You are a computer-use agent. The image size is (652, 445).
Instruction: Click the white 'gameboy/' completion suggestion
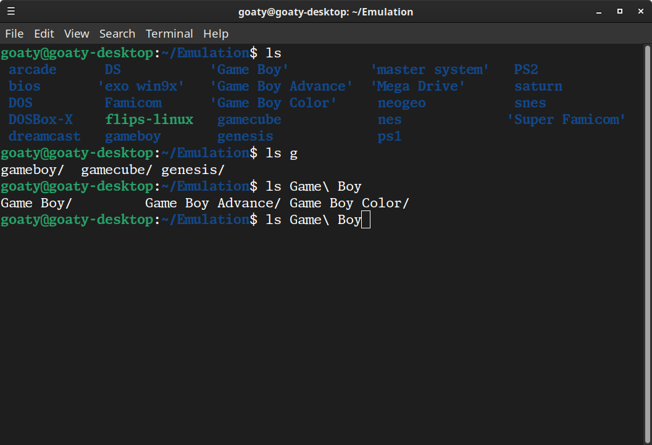click(x=33, y=170)
